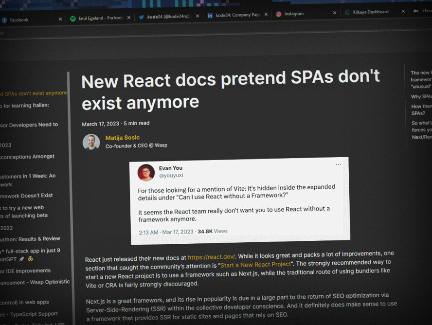432x325 pixels.
Task: Open Matija Sosic author link
Action: [122, 137]
